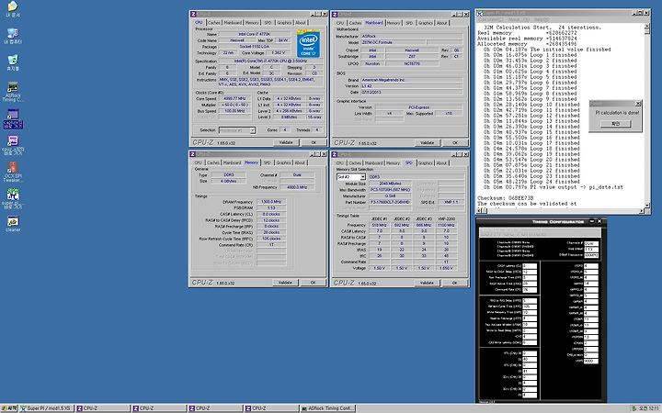The width and height of the screenshot is (662, 413).
Task: Activate the Super PI / mod1.5 XS taskbar button
Action: pos(47,408)
